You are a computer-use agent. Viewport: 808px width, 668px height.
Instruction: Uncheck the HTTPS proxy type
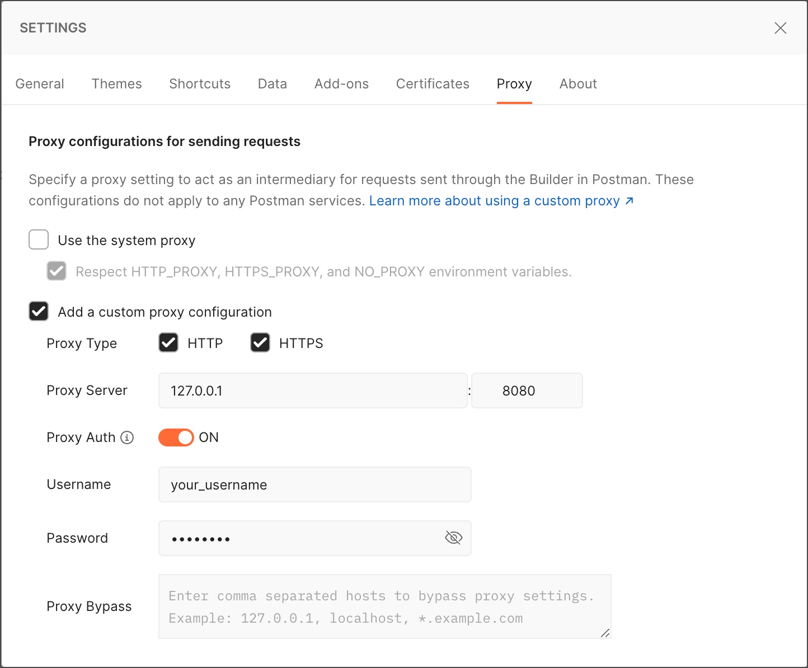pos(260,342)
